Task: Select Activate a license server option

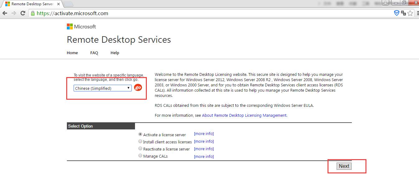Action: [x=140, y=134]
